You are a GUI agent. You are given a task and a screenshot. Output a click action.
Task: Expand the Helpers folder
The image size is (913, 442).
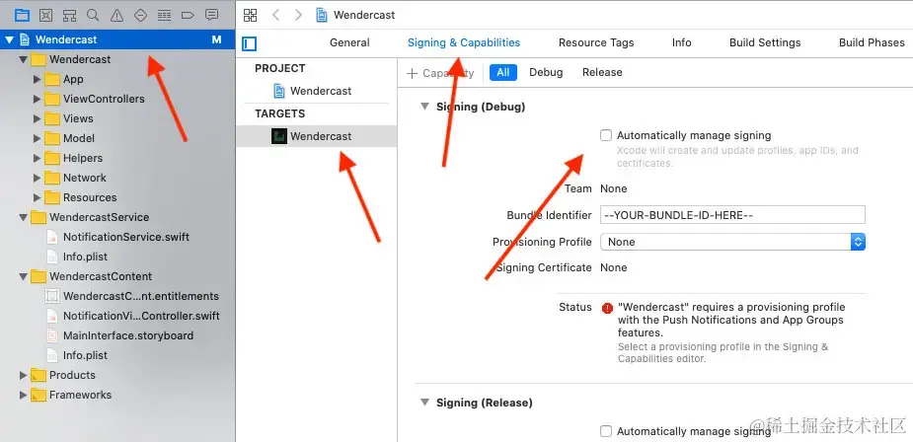38,159
